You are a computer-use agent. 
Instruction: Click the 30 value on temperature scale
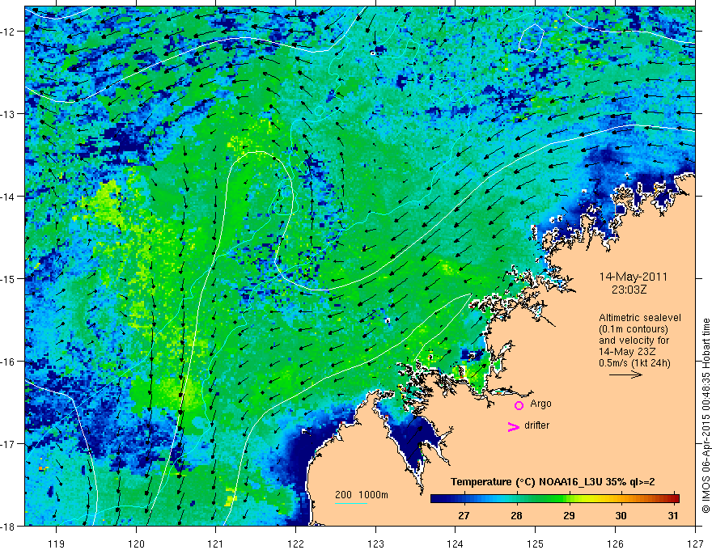pos(621,515)
